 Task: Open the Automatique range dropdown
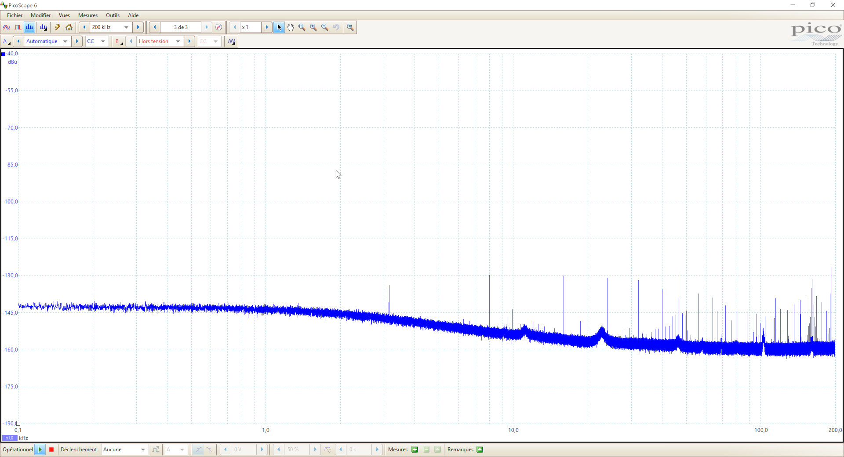[47, 41]
